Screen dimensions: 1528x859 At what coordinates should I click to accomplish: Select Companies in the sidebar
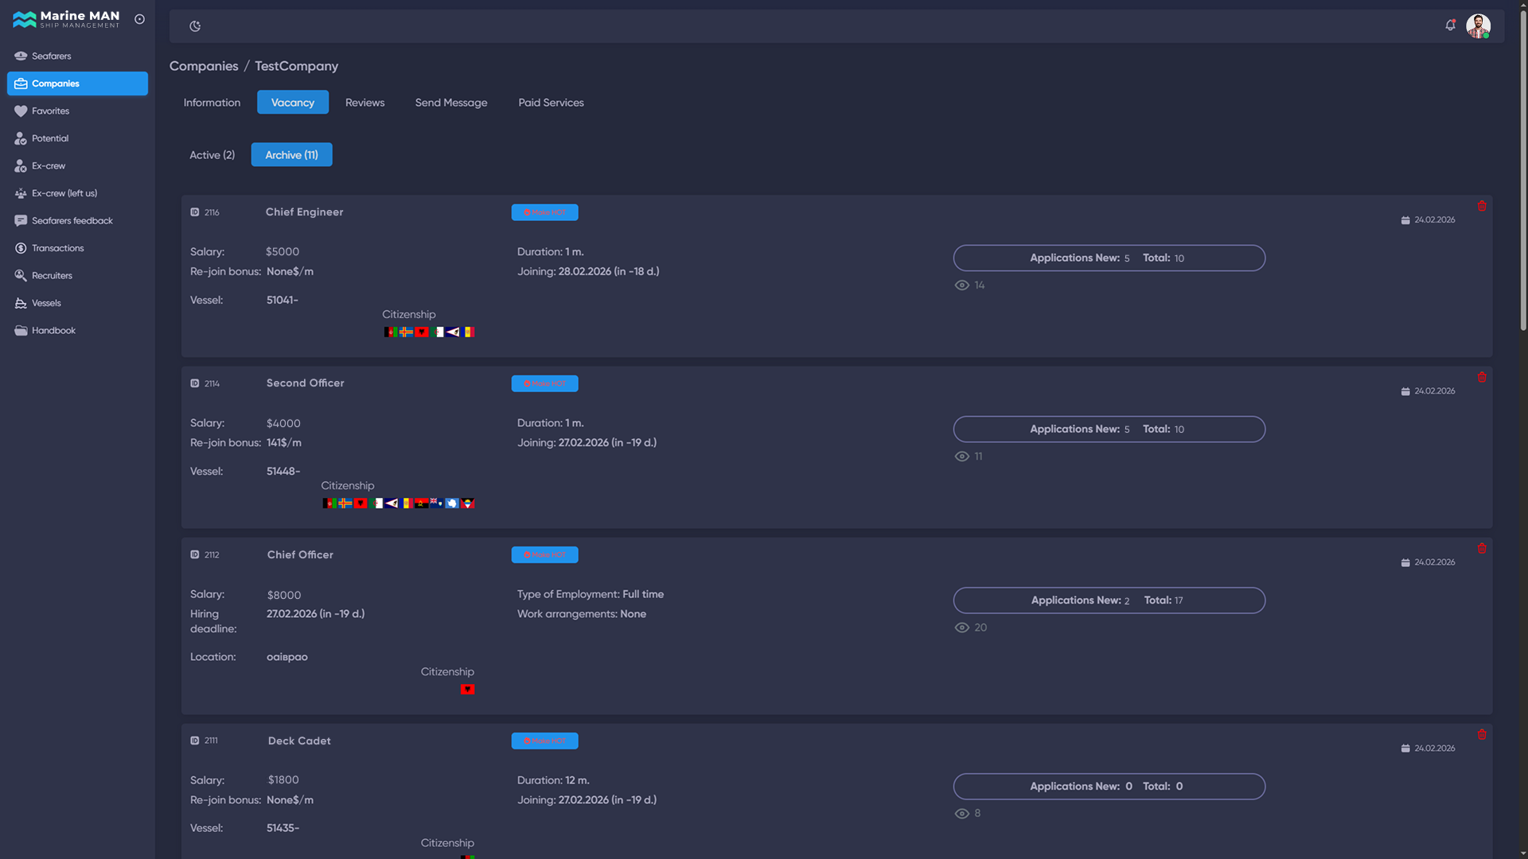click(x=77, y=84)
